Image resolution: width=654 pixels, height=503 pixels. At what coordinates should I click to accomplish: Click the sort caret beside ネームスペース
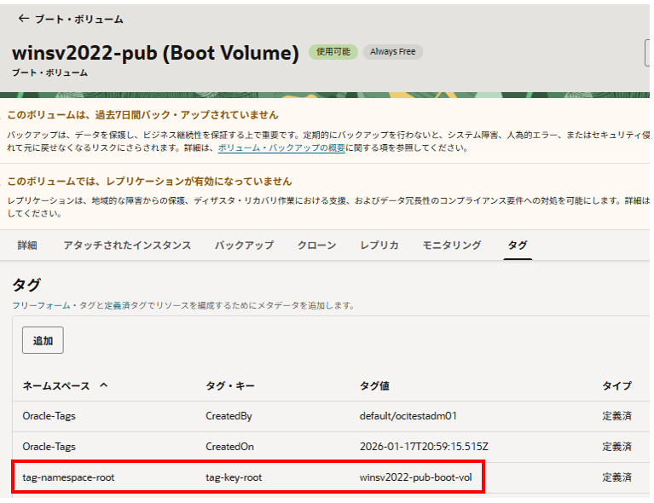click(104, 385)
